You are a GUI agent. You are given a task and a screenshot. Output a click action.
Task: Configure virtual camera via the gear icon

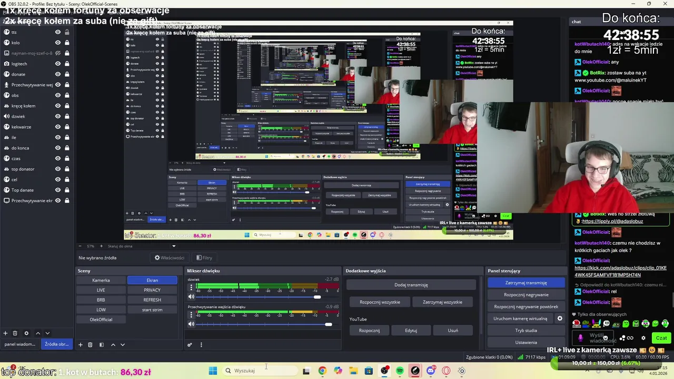pos(560,318)
